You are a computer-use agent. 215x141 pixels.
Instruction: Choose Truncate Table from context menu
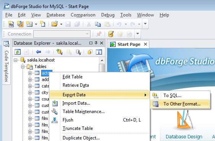(99, 128)
